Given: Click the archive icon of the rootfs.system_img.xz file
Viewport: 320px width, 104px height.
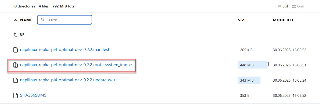Looking at the screenshot, I should tap(16, 65).
